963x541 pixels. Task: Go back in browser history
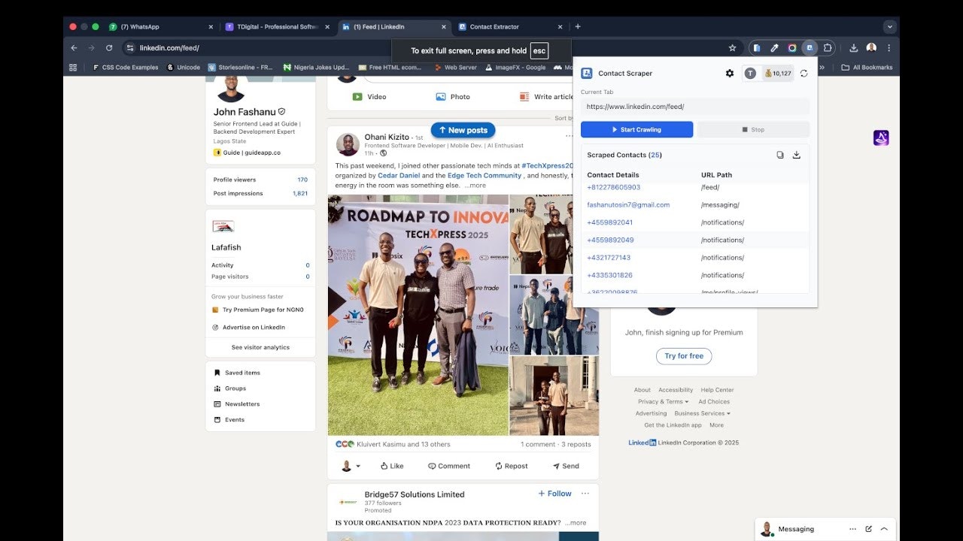click(x=74, y=48)
